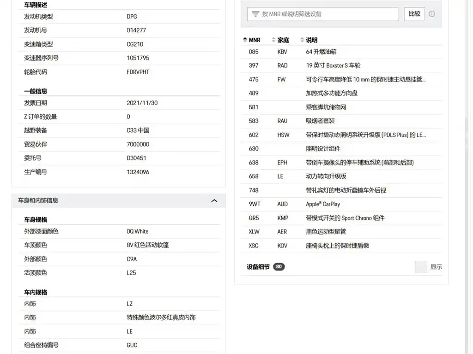Click the filter icon in the search box
473x354 pixels.
pos(255,14)
